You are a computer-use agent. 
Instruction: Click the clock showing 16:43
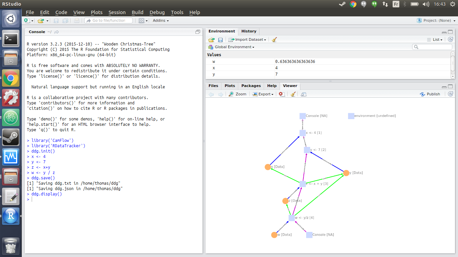tap(440, 4)
